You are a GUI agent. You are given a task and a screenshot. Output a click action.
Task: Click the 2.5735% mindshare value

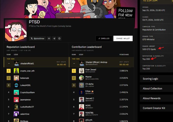tap(124, 85)
